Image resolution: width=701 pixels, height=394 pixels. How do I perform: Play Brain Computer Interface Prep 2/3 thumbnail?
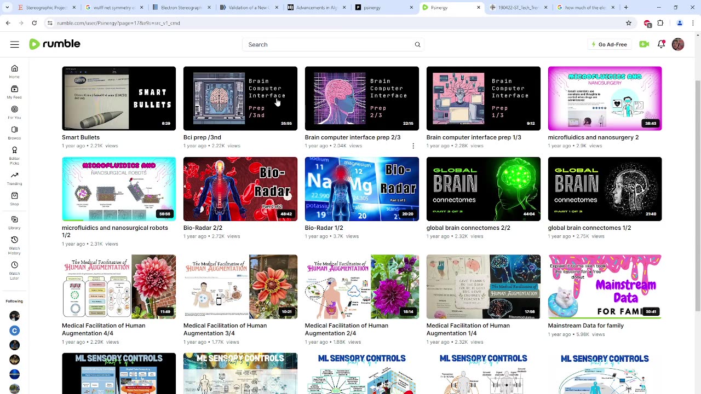click(362, 99)
